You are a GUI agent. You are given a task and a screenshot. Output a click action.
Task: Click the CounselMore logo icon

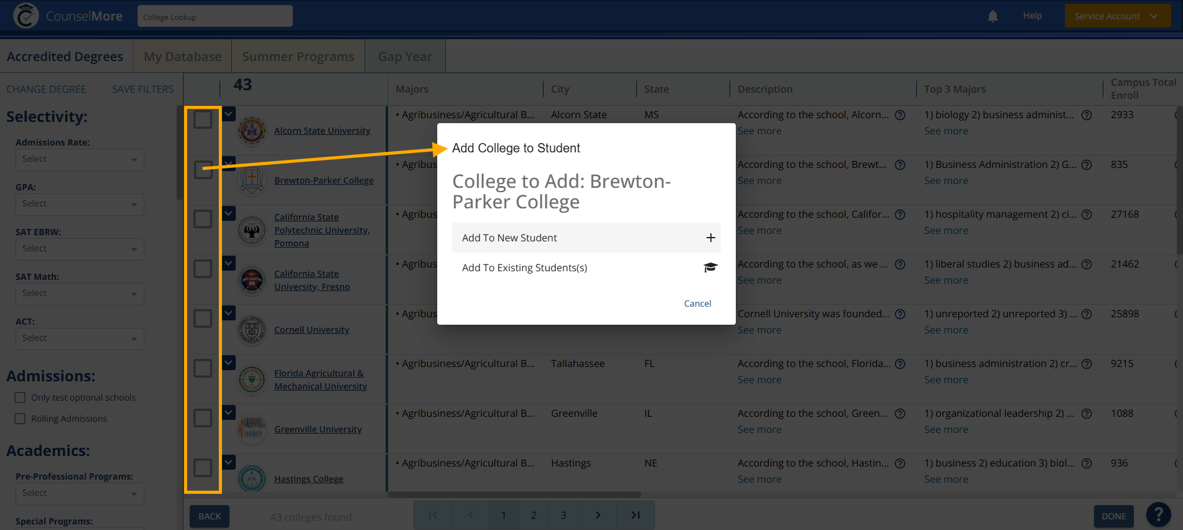pos(26,16)
